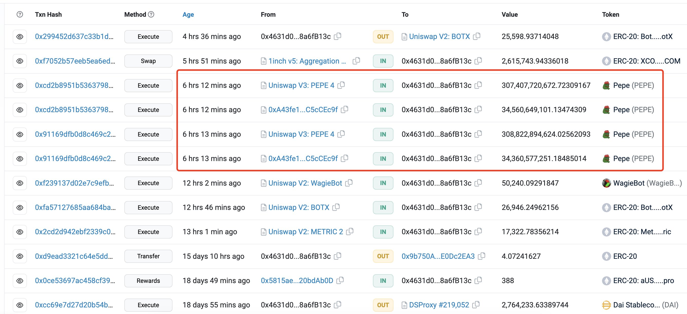Viewport: 687px width, 314px height.
Task: Click the value 50,240.09291847
Action: coord(530,183)
